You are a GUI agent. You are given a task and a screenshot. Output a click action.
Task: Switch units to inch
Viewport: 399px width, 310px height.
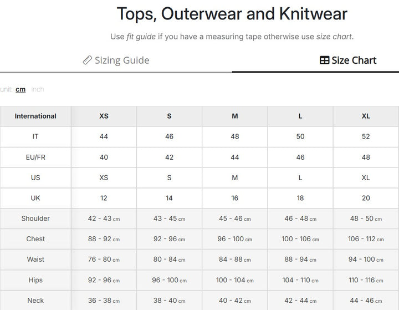pyautogui.click(x=38, y=89)
